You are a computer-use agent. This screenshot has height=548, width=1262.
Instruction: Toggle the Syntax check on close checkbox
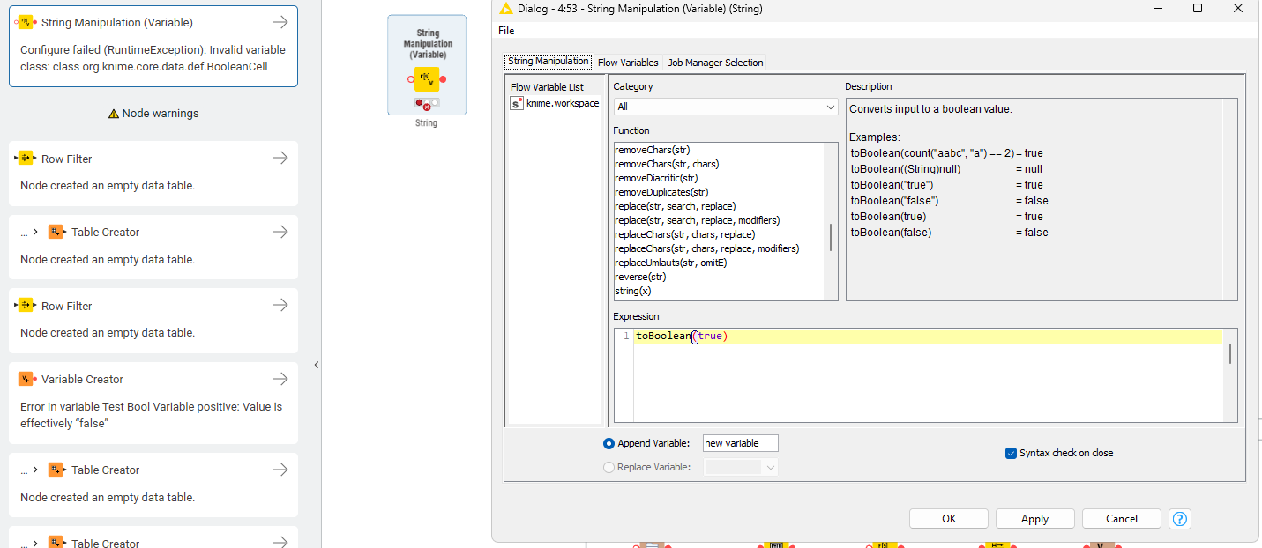coord(1011,453)
